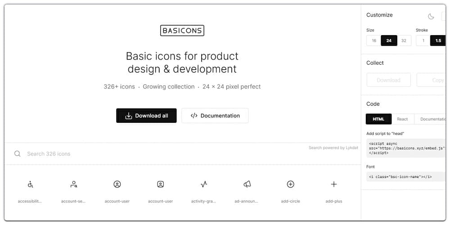Choose the ad-announcement megaphone icon
The image size is (450, 225).
coord(247,184)
